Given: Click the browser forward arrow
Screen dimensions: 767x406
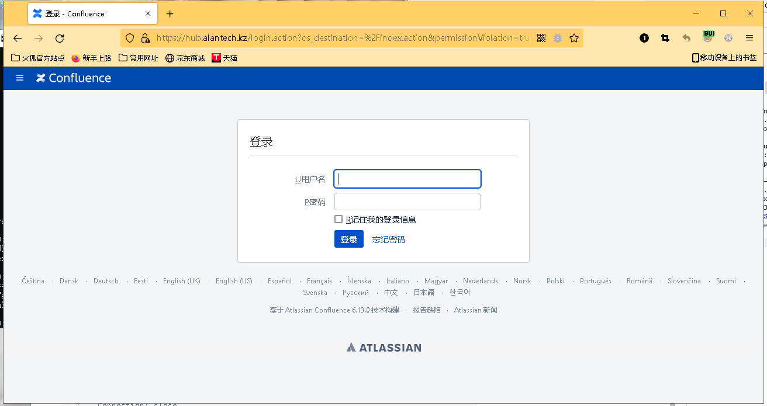Looking at the screenshot, I should (x=39, y=38).
